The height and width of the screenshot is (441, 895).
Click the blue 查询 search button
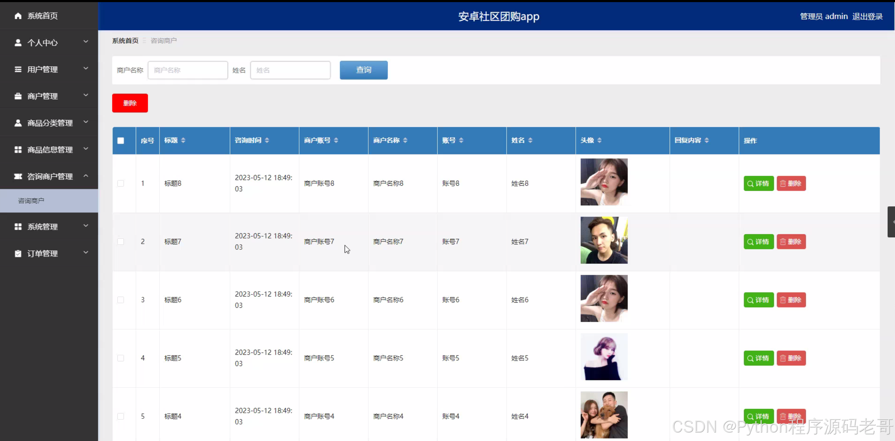363,70
